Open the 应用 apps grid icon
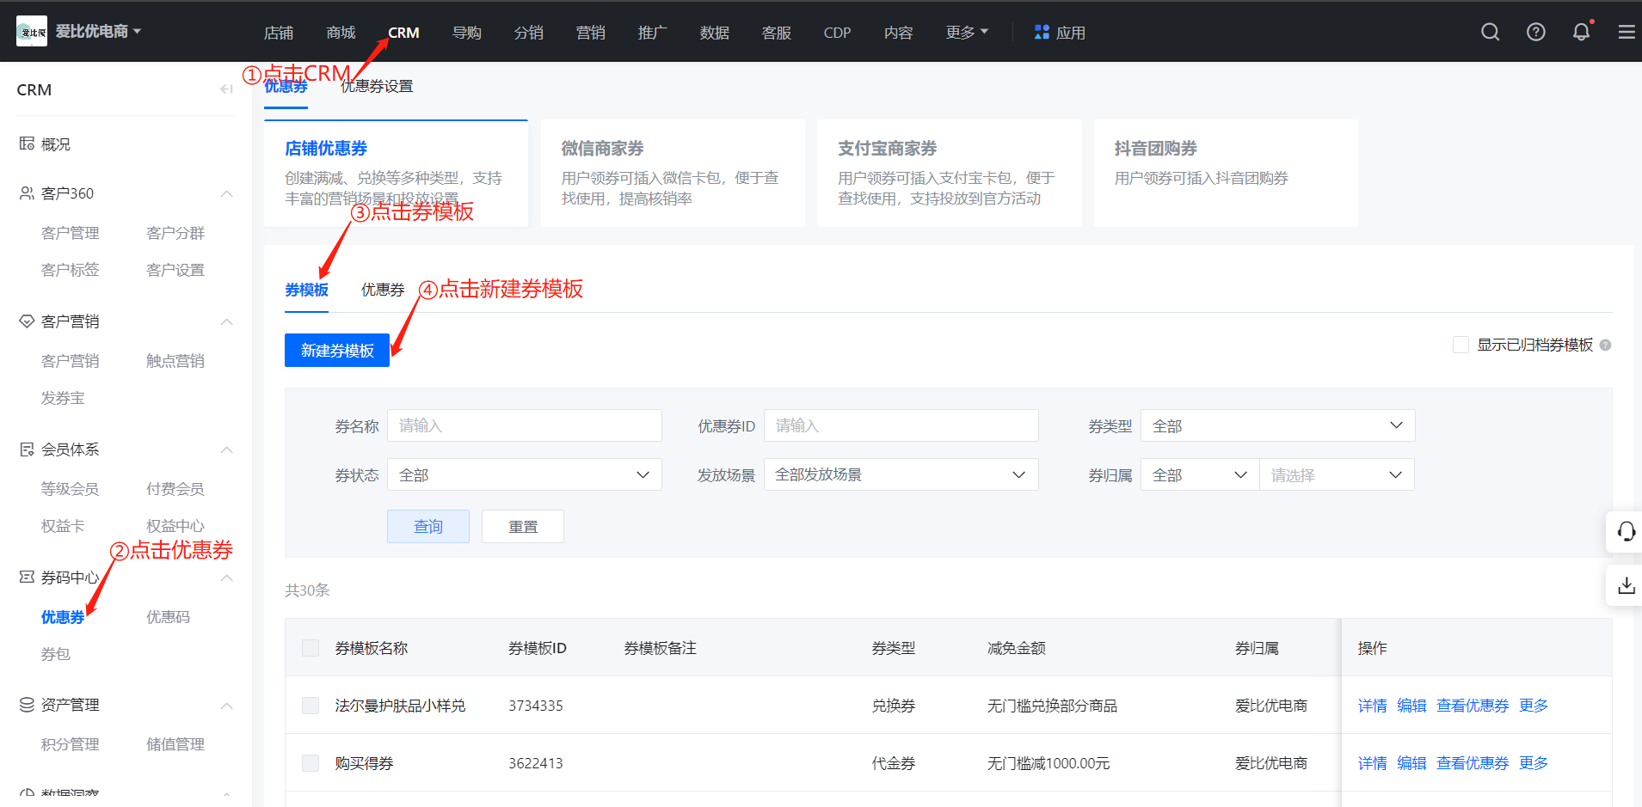 tap(1042, 32)
